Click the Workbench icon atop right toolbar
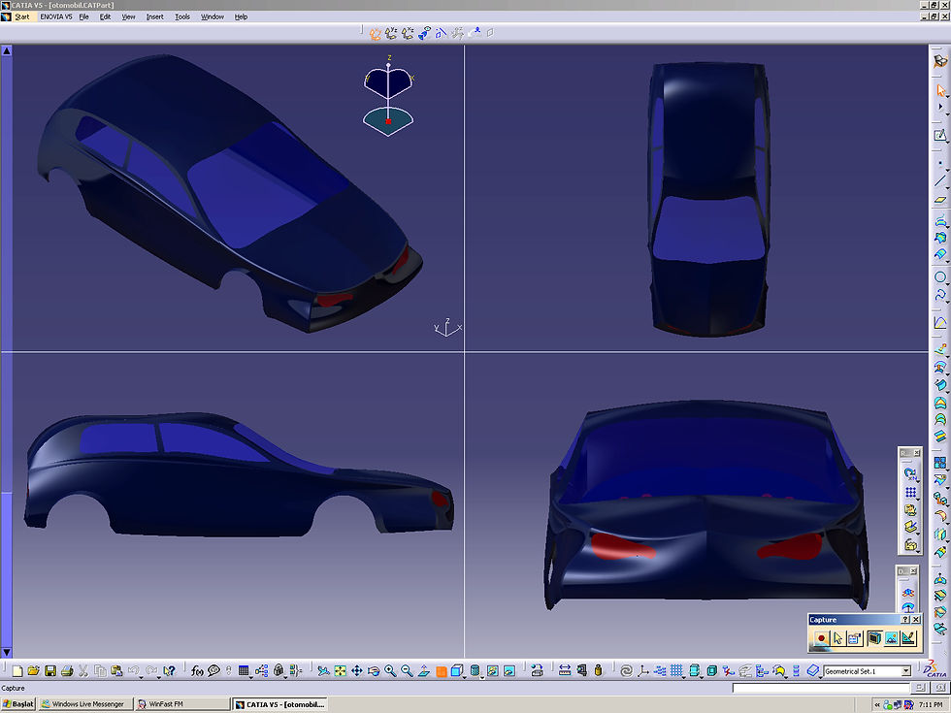951x713 pixels. click(940, 60)
